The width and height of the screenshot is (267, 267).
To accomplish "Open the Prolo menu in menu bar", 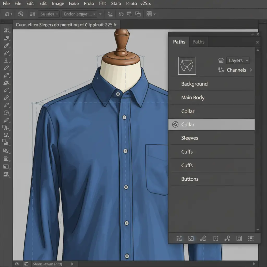I will [89, 4].
